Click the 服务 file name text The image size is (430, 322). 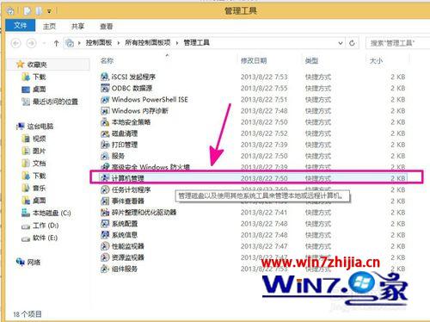point(118,156)
